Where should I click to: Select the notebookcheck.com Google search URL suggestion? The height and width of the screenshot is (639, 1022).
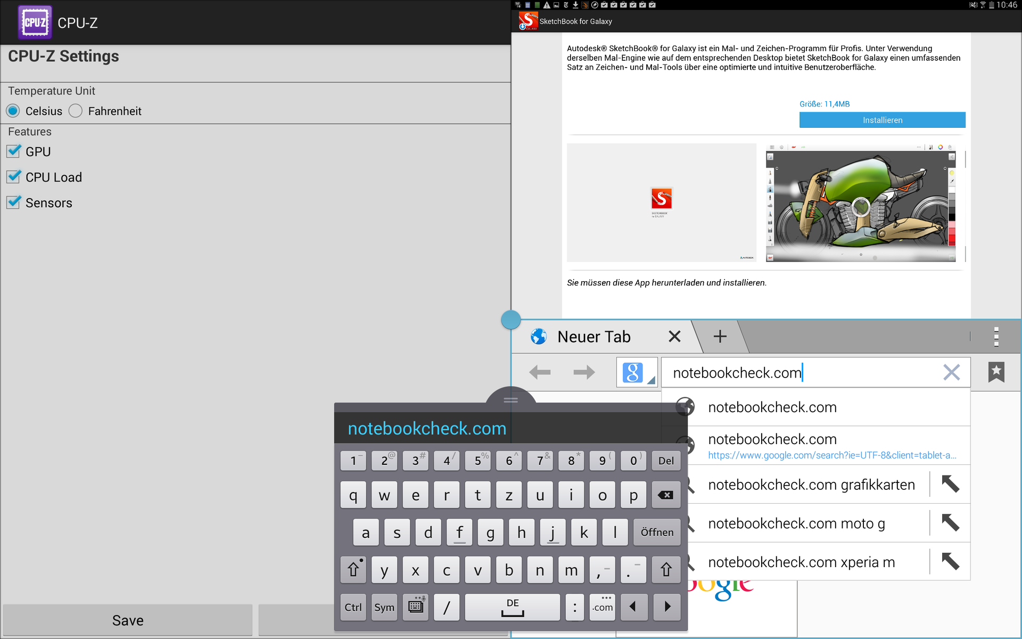[815, 446]
